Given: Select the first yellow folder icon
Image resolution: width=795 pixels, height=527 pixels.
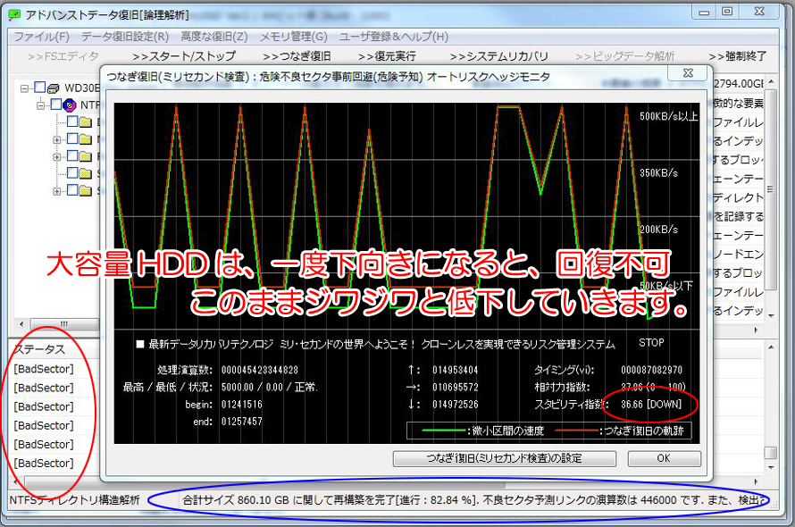Looking at the screenshot, I should pos(86,122).
